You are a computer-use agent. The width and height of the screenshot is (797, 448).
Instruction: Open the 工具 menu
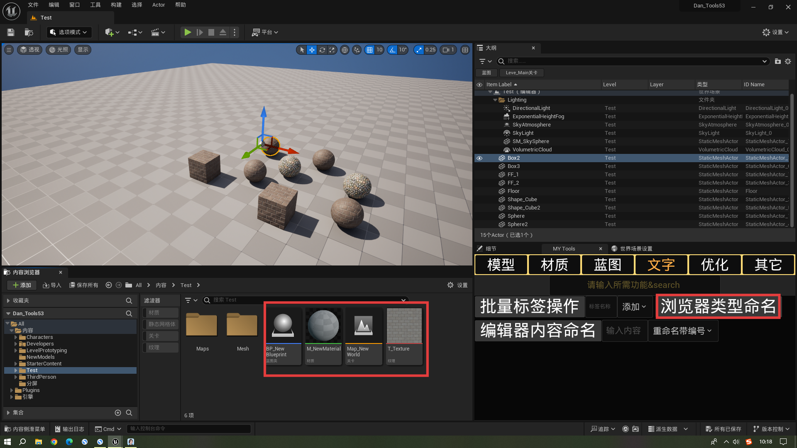click(x=95, y=5)
